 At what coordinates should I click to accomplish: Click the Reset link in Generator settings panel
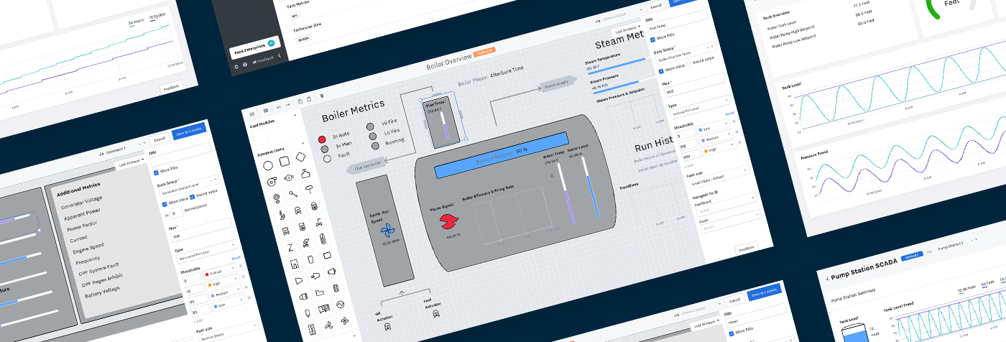point(236,258)
